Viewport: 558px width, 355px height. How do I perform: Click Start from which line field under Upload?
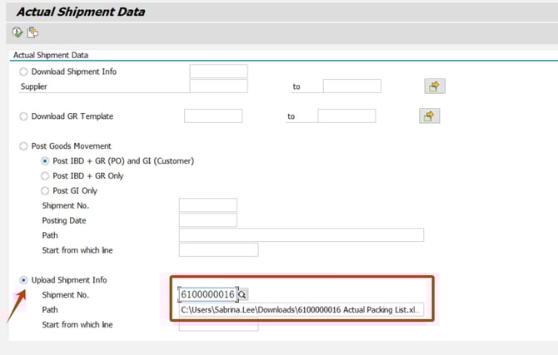[x=218, y=325]
